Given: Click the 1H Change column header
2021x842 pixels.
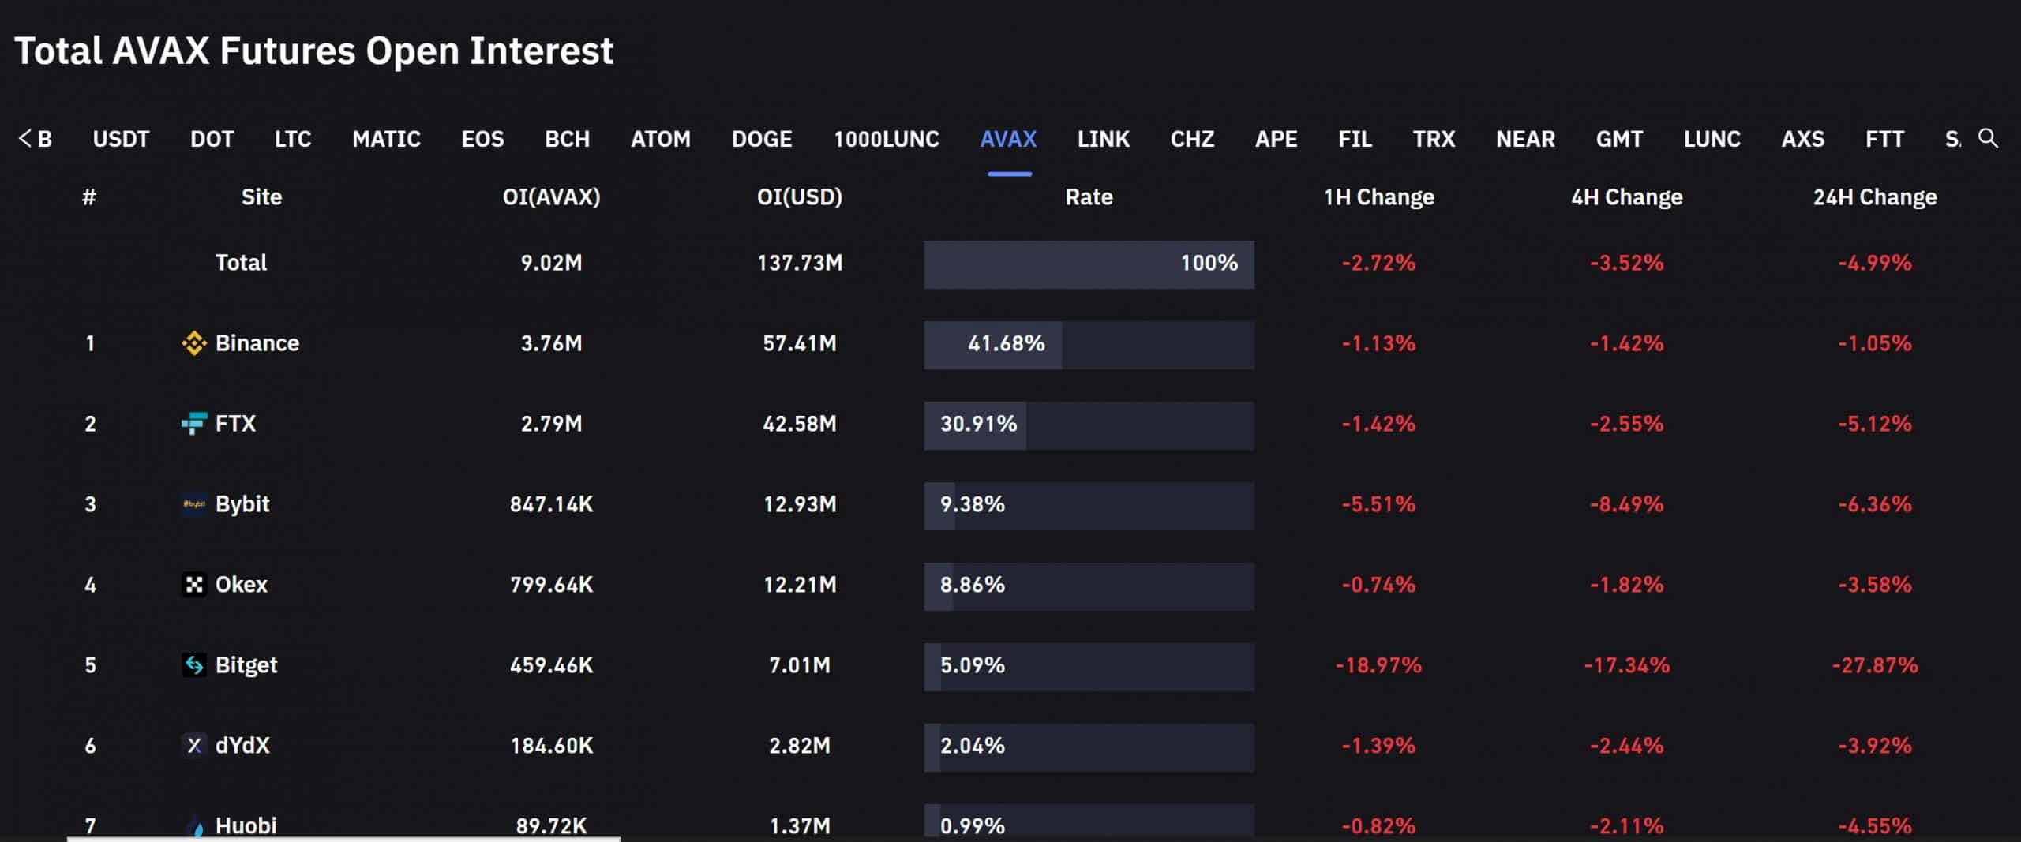Looking at the screenshot, I should point(1378,197).
